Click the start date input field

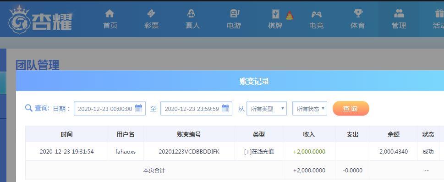[x=110, y=109]
